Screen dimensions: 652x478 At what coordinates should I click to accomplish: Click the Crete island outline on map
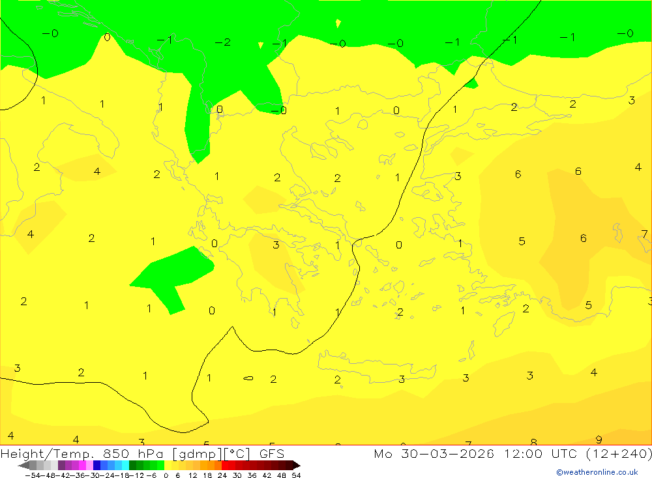(376, 368)
